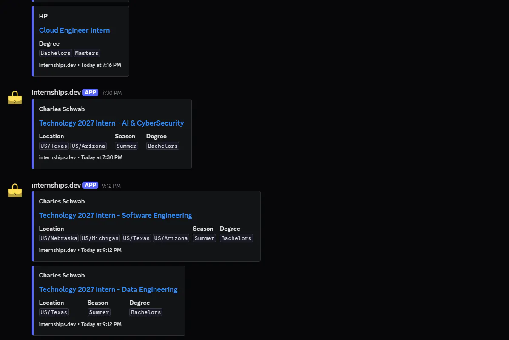The image size is (509, 340).
Task: Select US/Texas tag in Data Engineering card
Action: point(54,312)
